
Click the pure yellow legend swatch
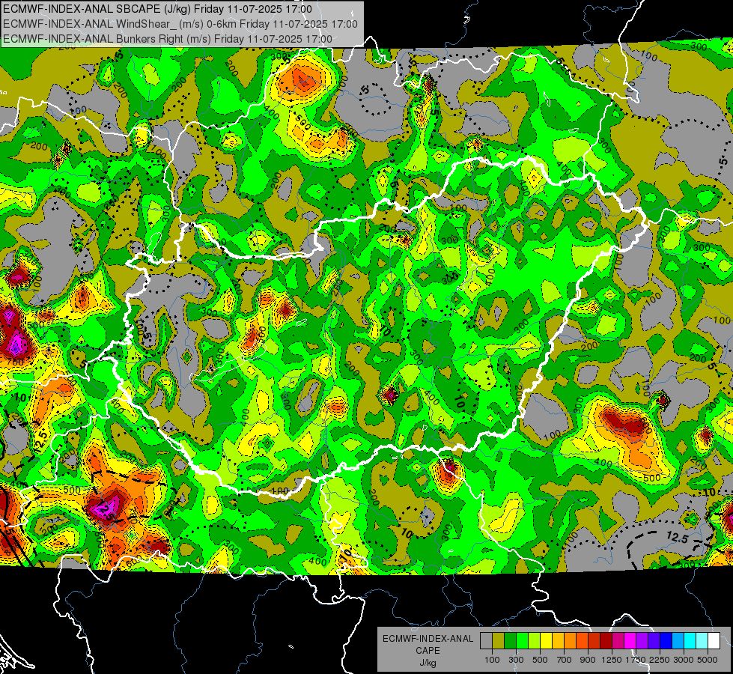[x=546, y=640]
